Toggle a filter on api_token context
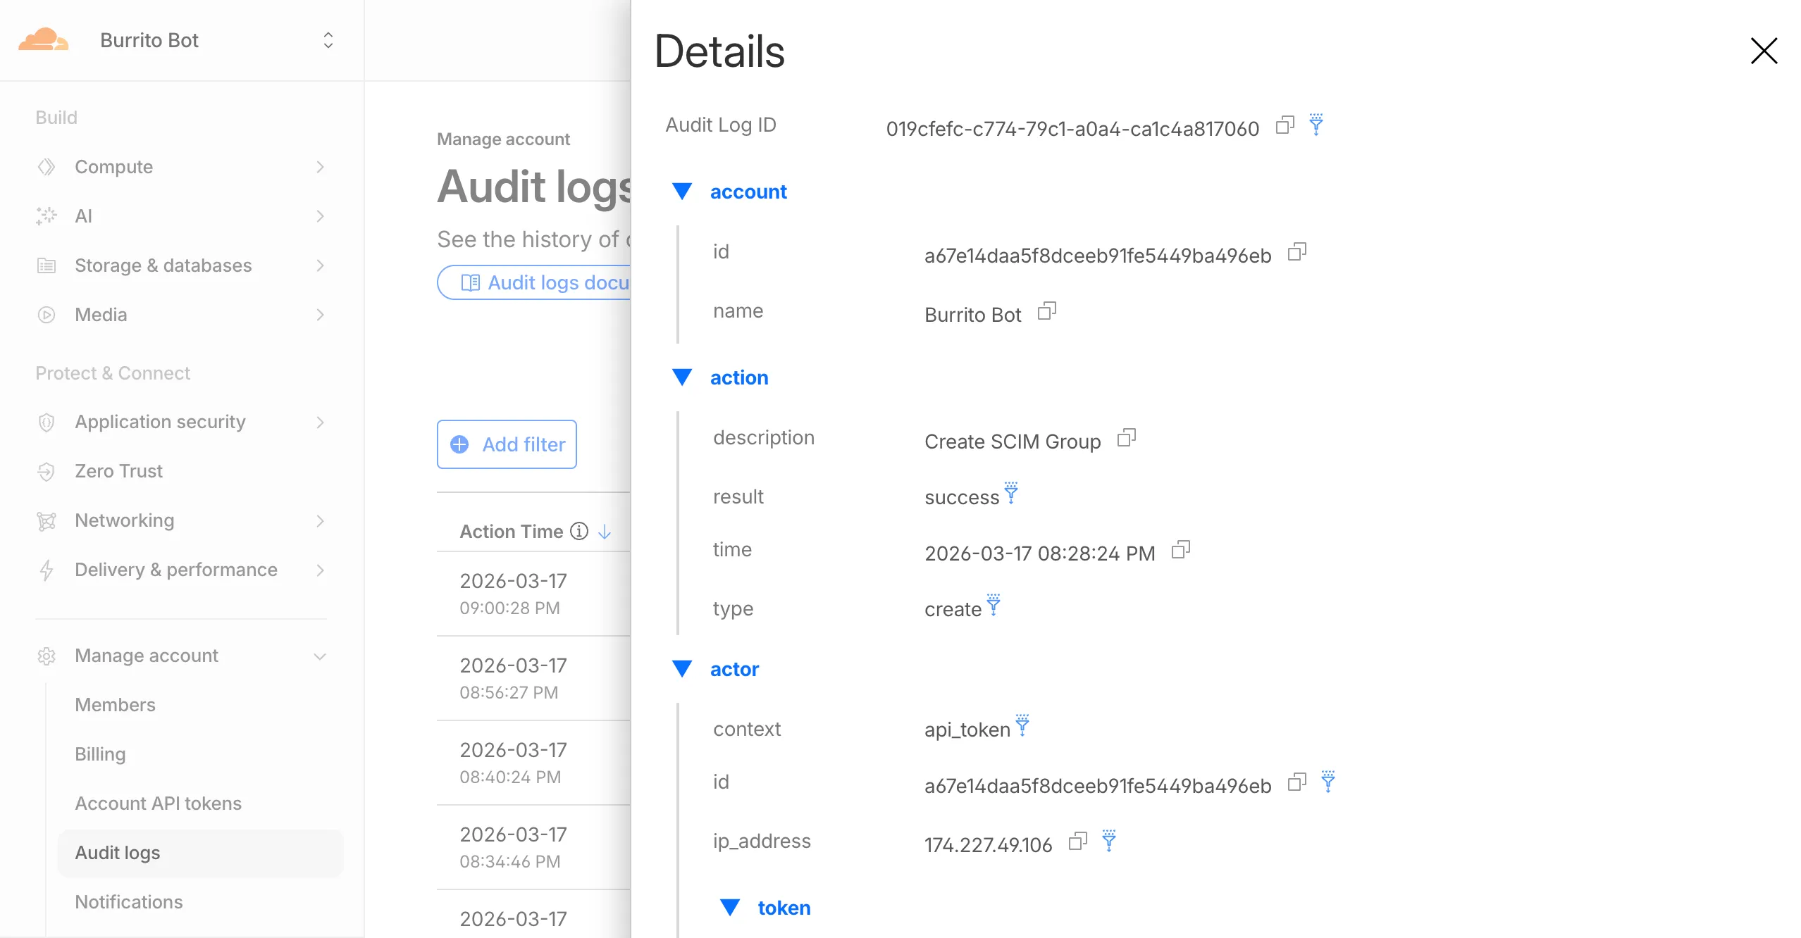The width and height of the screenshot is (1801, 938). click(1022, 727)
